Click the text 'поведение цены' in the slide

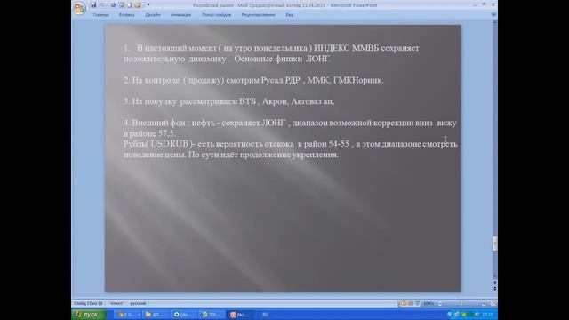click(x=155, y=155)
